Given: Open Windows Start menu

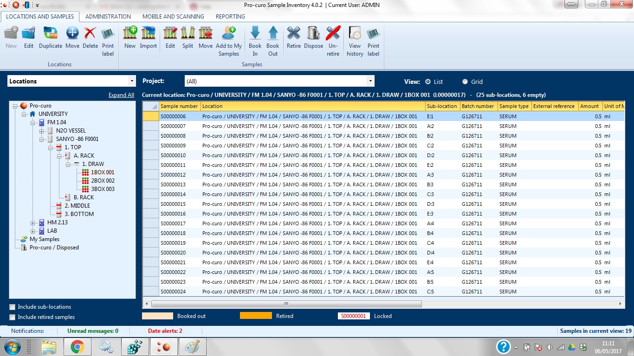Looking at the screenshot, I should click(12, 347).
